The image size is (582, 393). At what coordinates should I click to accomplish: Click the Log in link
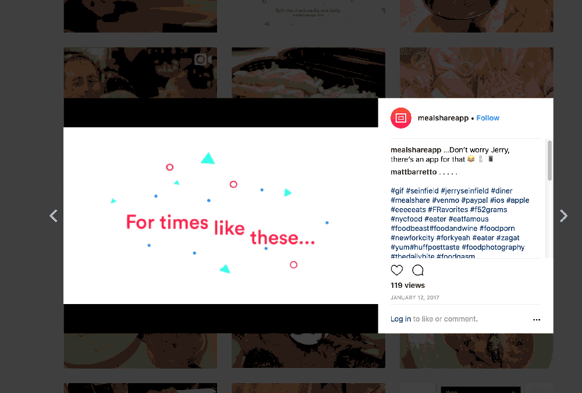[400, 319]
